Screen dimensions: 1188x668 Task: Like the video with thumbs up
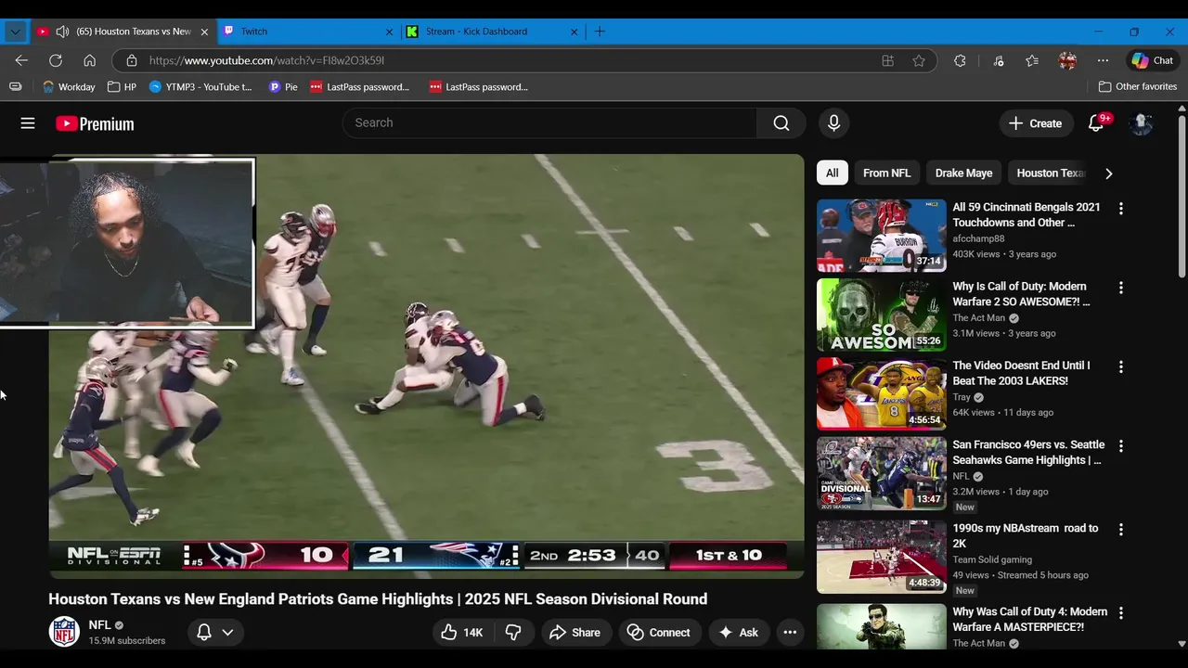(x=462, y=633)
